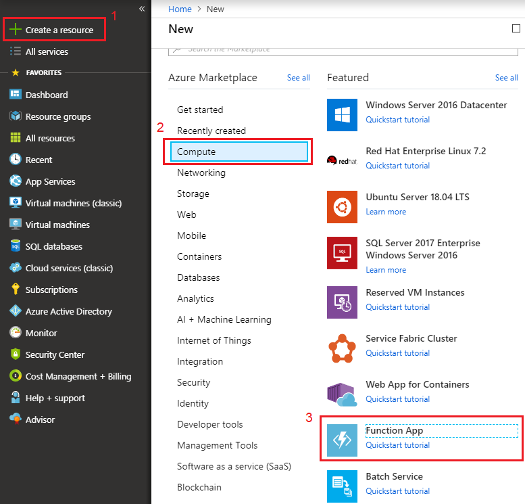Screen dimensions: 525x504
Task: Click the Windows Server 2016 Datacenter icon
Action: [x=342, y=114]
